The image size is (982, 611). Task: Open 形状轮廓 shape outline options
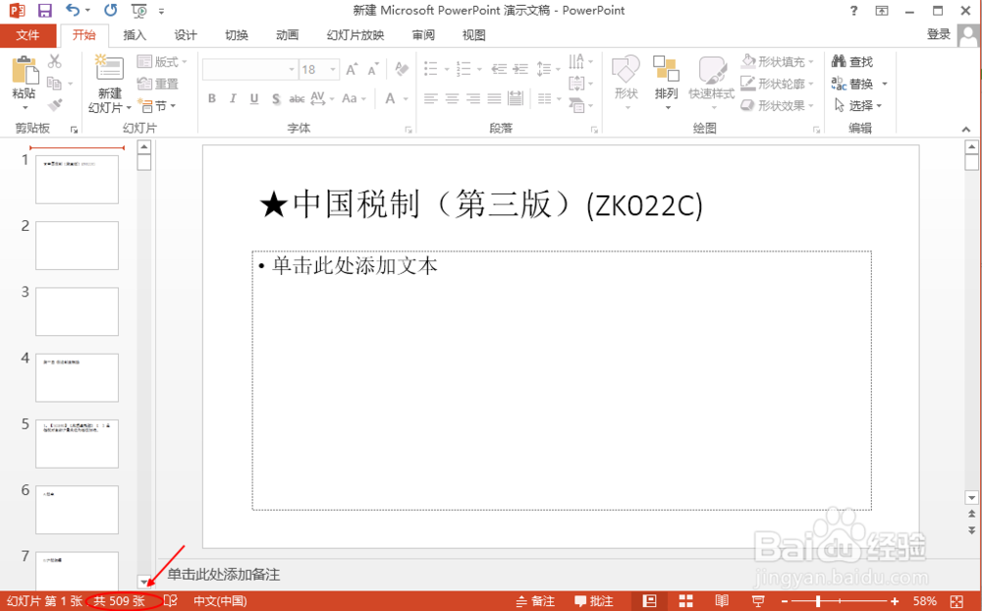tap(777, 83)
